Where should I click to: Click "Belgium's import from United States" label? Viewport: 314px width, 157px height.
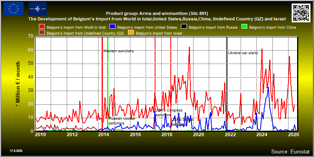click(x=147, y=27)
